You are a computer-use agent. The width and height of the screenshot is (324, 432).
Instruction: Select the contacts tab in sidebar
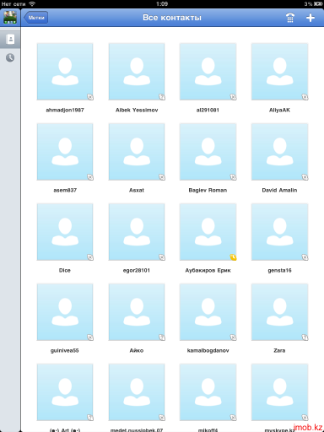coord(10,39)
